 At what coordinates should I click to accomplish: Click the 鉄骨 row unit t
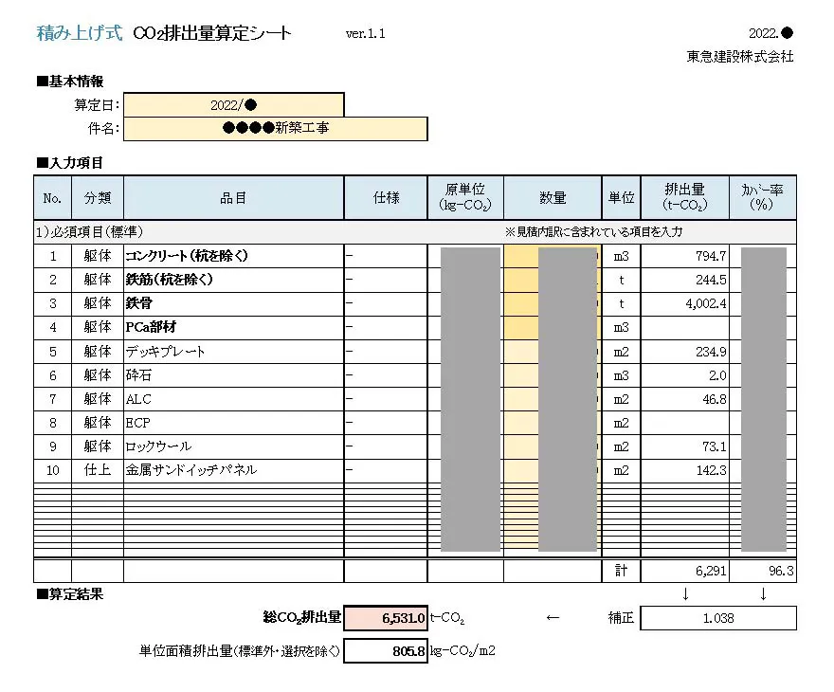(622, 303)
